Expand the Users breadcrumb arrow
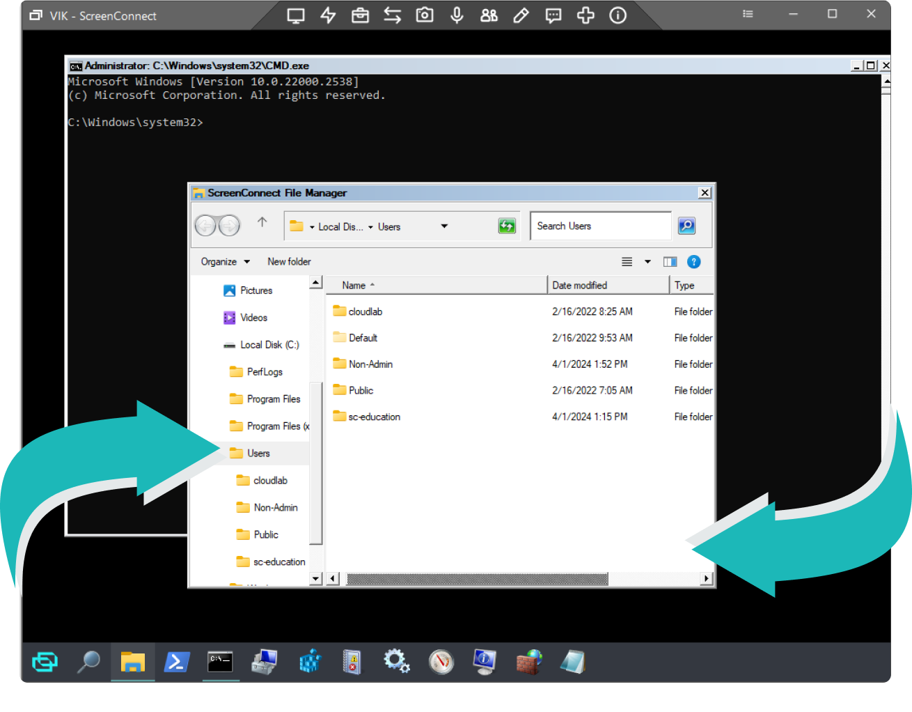Viewport: 912px width, 712px height. [x=370, y=227]
